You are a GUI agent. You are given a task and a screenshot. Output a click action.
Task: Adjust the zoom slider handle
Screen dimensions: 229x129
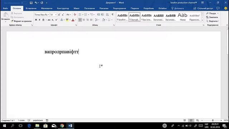[x=213, y=120]
